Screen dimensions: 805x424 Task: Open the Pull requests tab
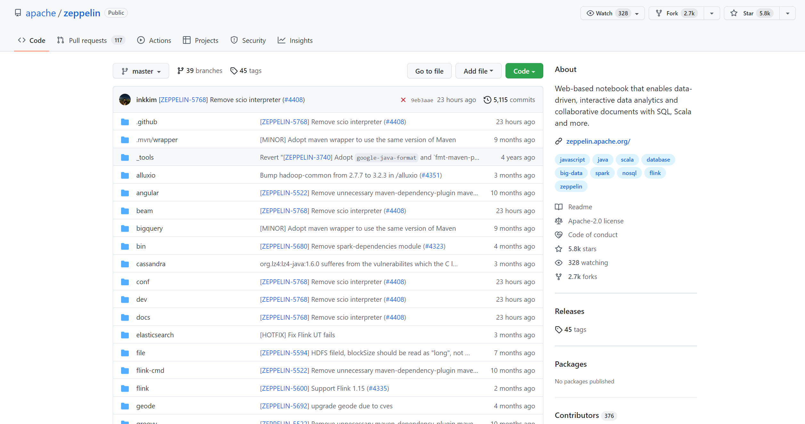(x=91, y=40)
